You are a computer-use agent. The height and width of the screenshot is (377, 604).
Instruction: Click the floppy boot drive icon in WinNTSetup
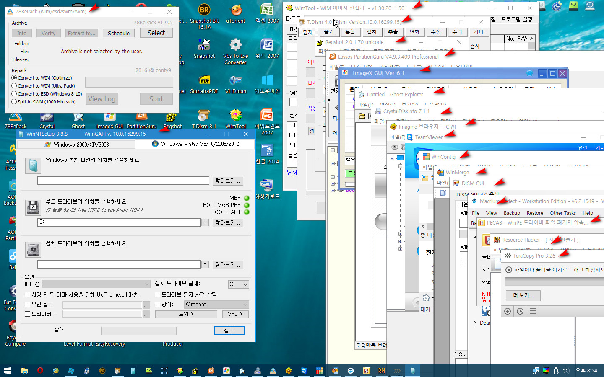[33, 207]
